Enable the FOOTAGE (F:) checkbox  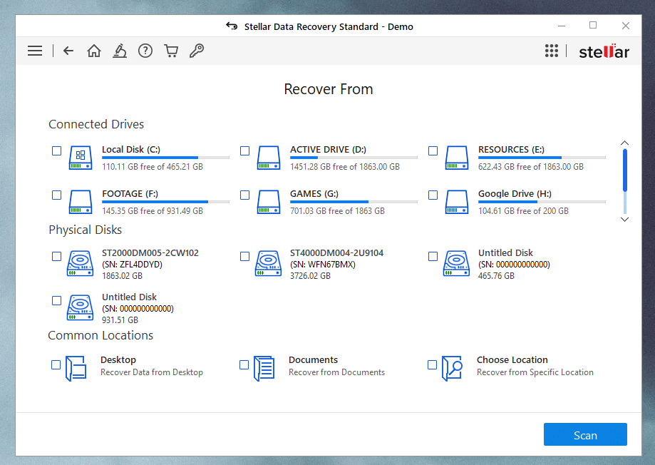[x=57, y=195]
